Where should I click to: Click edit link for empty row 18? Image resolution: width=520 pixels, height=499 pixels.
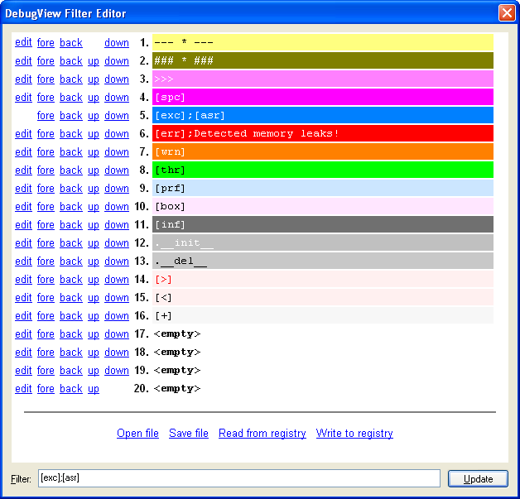tap(23, 353)
